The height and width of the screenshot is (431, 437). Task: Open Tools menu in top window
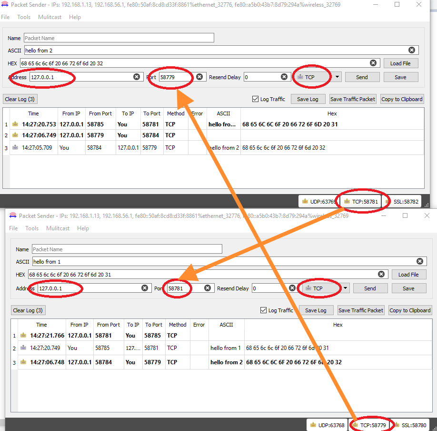click(24, 17)
